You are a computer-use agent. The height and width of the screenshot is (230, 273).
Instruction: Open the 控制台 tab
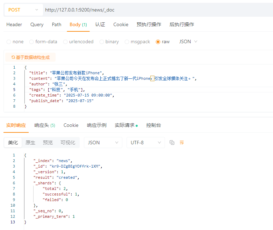tap(153, 125)
